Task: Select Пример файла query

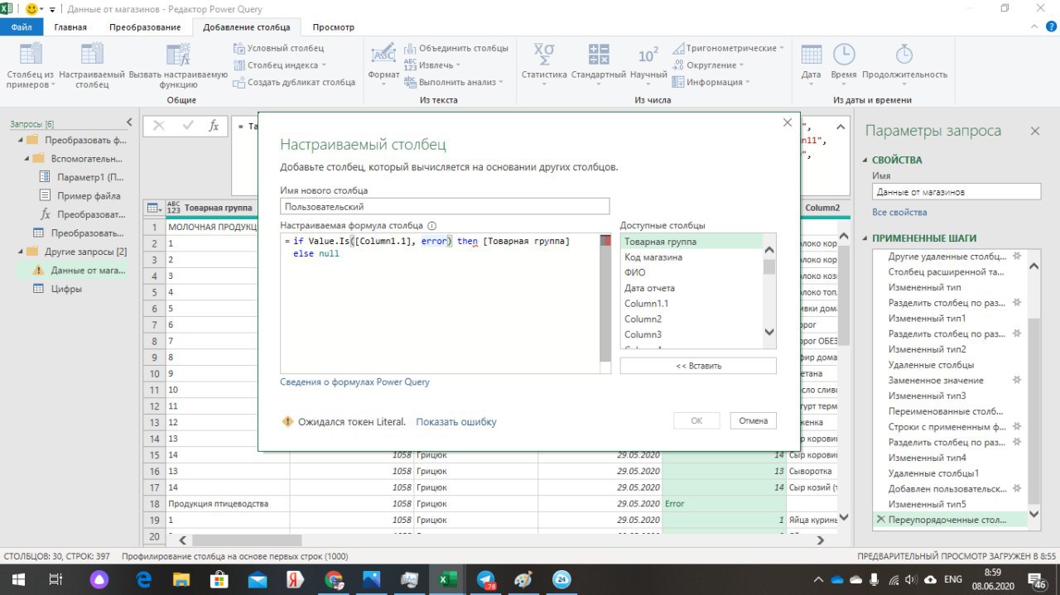Action: pyautogui.click(x=81, y=196)
